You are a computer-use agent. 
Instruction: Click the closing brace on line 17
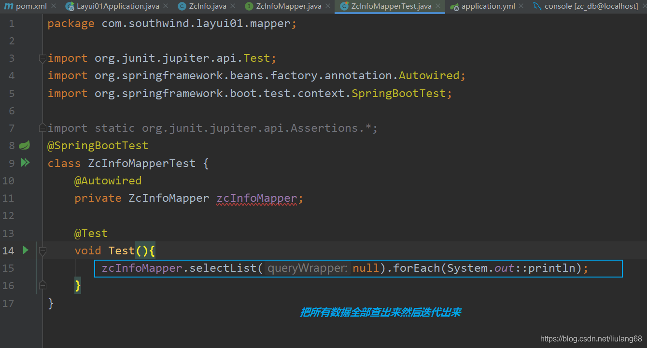click(x=51, y=303)
